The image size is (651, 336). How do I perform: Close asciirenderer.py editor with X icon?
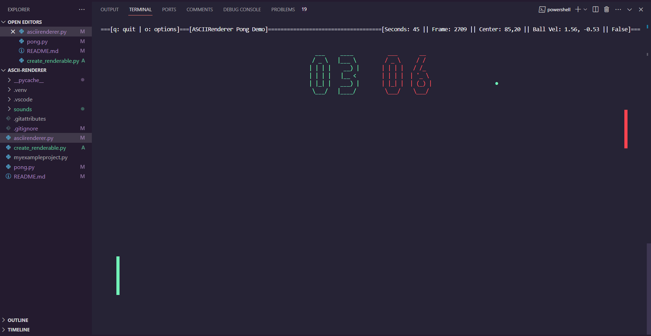tap(13, 32)
